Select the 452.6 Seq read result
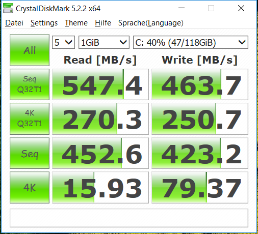 coord(100,153)
